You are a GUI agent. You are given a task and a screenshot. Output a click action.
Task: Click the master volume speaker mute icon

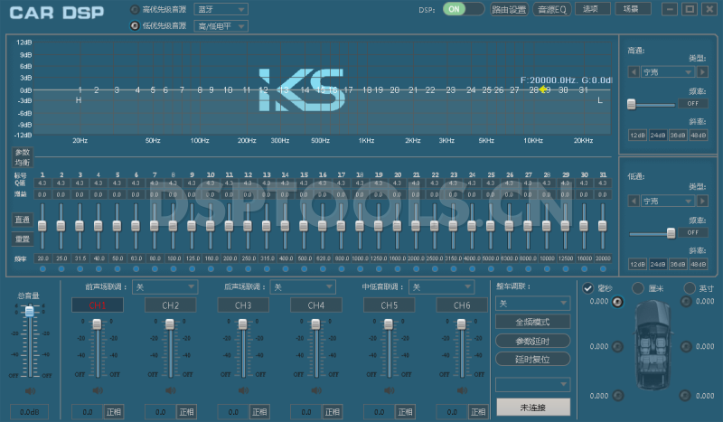(29, 390)
